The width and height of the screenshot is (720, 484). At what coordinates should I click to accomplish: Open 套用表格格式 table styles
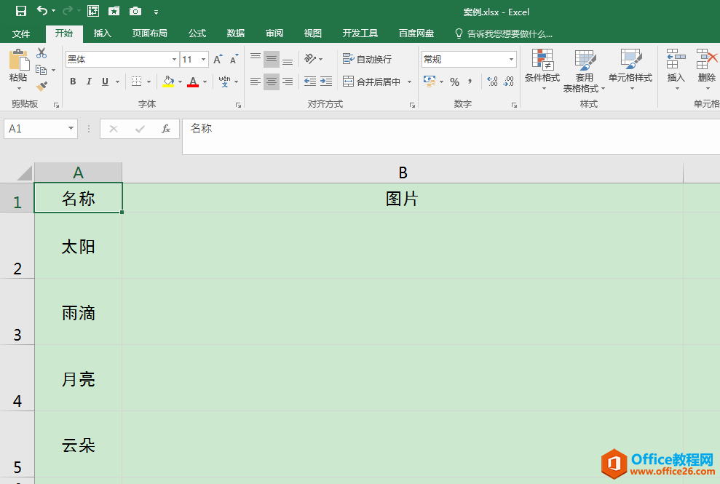(x=584, y=71)
